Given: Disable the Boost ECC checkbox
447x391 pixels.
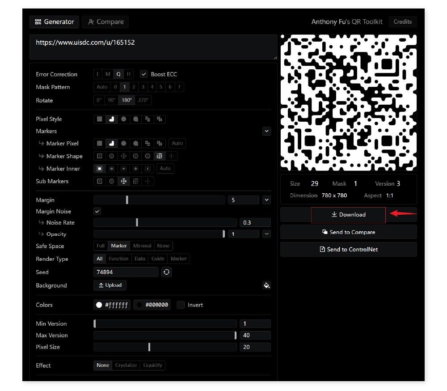Looking at the screenshot, I should click(143, 74).
